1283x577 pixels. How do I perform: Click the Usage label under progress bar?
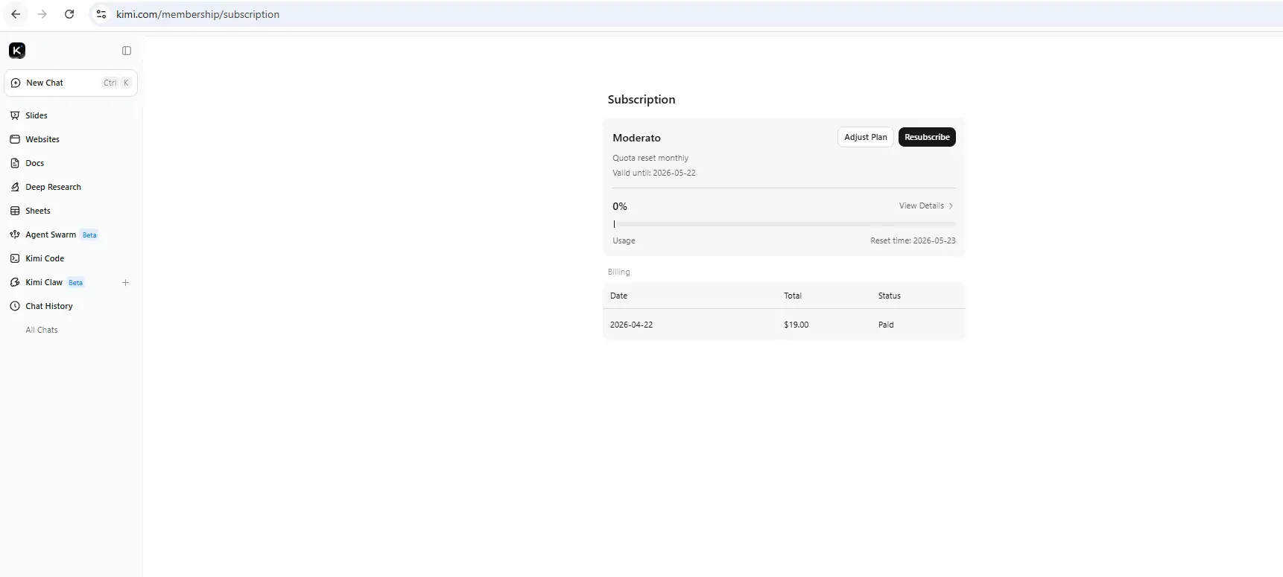click(x=624, y=240)
